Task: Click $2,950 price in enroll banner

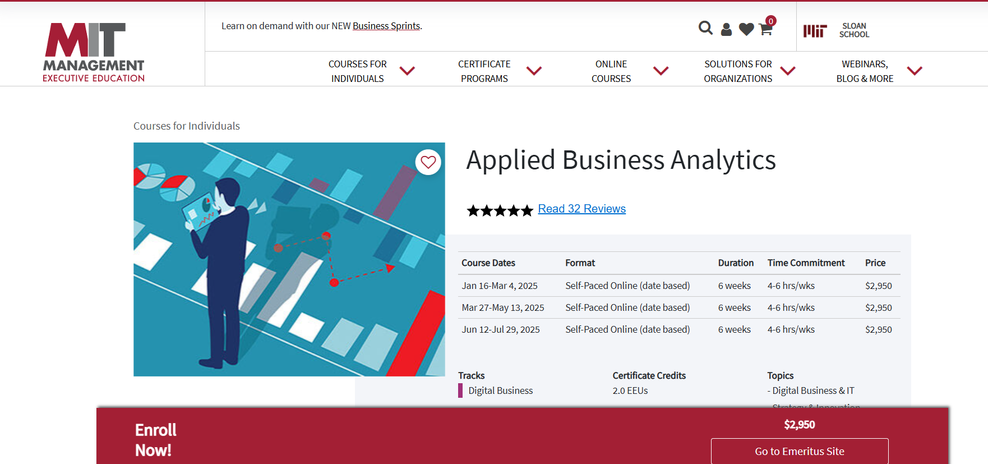Action: tap(800, 425)
